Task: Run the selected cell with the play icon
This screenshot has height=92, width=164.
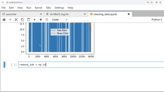Action: [x=35, y=20]
